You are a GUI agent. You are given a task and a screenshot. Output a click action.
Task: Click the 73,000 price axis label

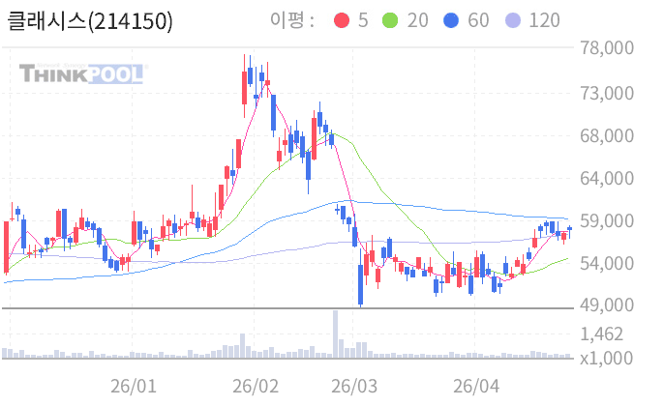pyautogui.click(x=607, y=93)
